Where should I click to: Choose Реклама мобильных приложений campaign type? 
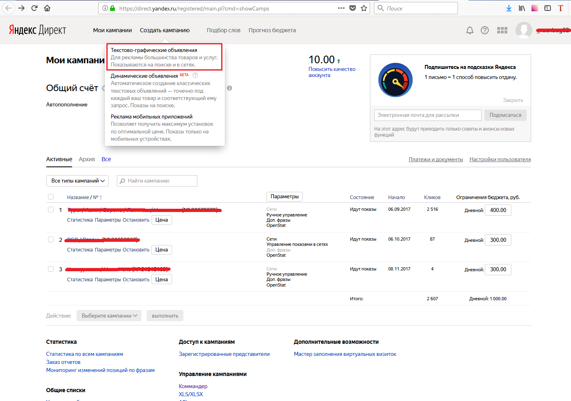point(152,116)
